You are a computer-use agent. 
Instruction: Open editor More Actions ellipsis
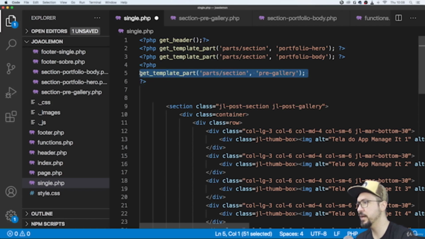(x=413, y=18)
